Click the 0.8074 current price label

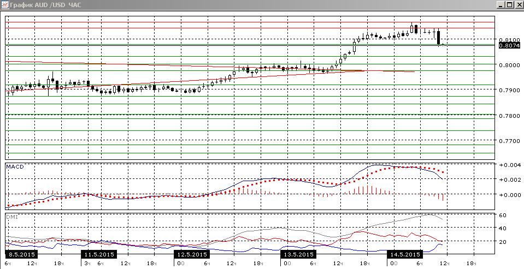pyautogui.click(x=509, y=45)
